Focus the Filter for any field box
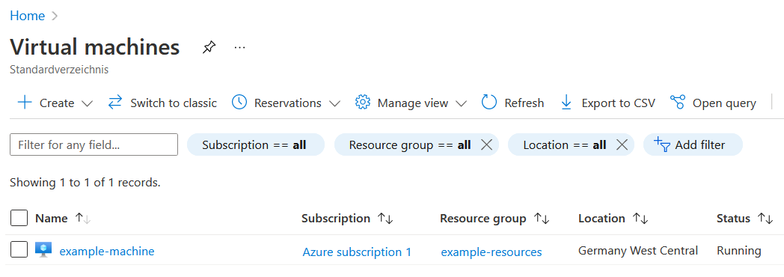The height and width of the screenshot is (277, 784). coord(94,144)
